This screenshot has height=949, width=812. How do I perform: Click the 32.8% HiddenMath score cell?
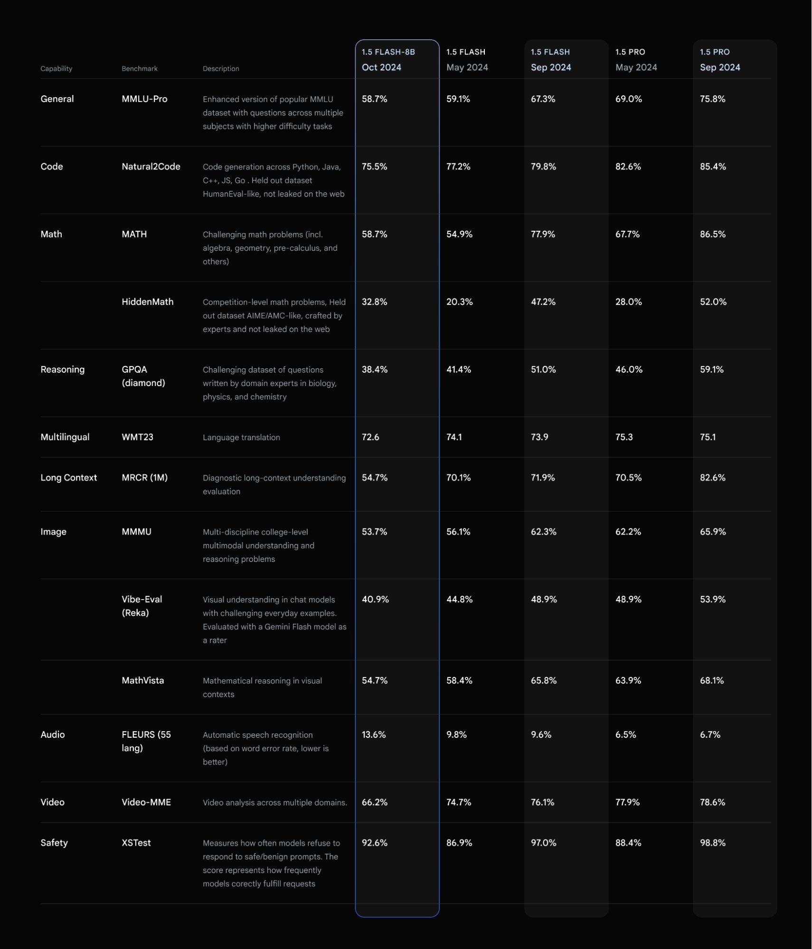(374, 302)
